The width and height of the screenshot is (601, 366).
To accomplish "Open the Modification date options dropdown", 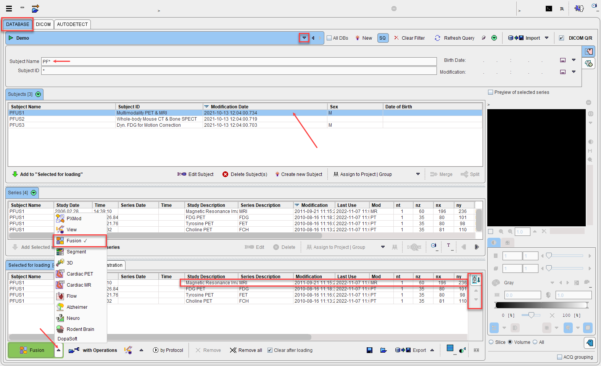I will coord(574,72).
